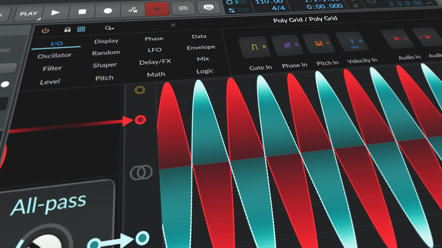Open the LFO module category
442x248 pixels.
coord(155,50)
